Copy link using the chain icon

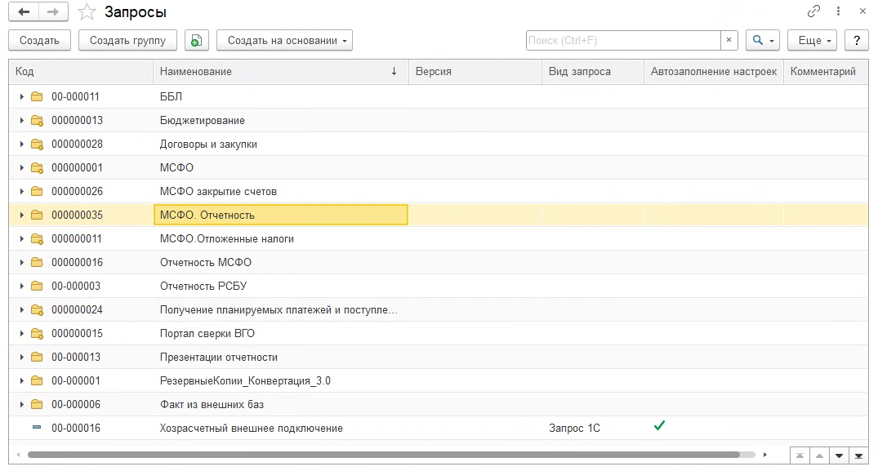pos(813,11)
